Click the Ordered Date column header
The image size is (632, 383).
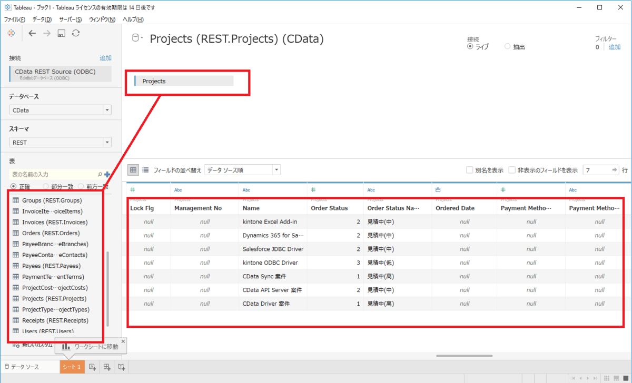pyautogui.click(x=455, y=208)
